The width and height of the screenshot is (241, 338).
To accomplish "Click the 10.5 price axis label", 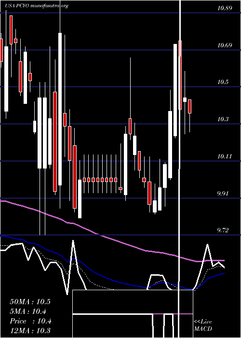I will pos(223,82).
